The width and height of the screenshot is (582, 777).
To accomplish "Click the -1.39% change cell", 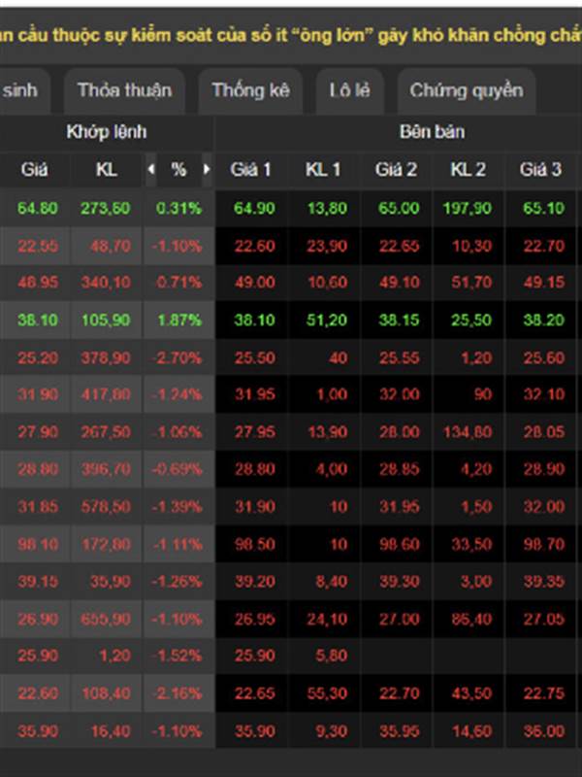I will 178,506.
